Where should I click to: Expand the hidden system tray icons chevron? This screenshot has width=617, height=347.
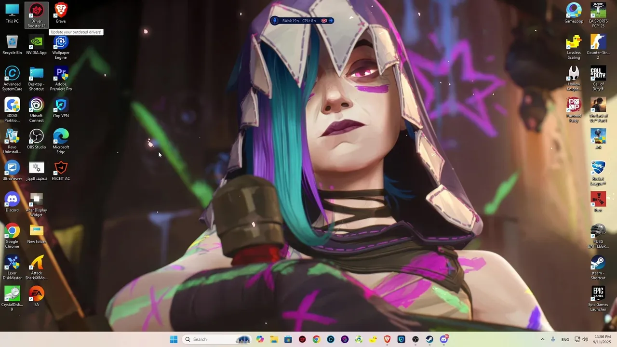tap(542, 339)
